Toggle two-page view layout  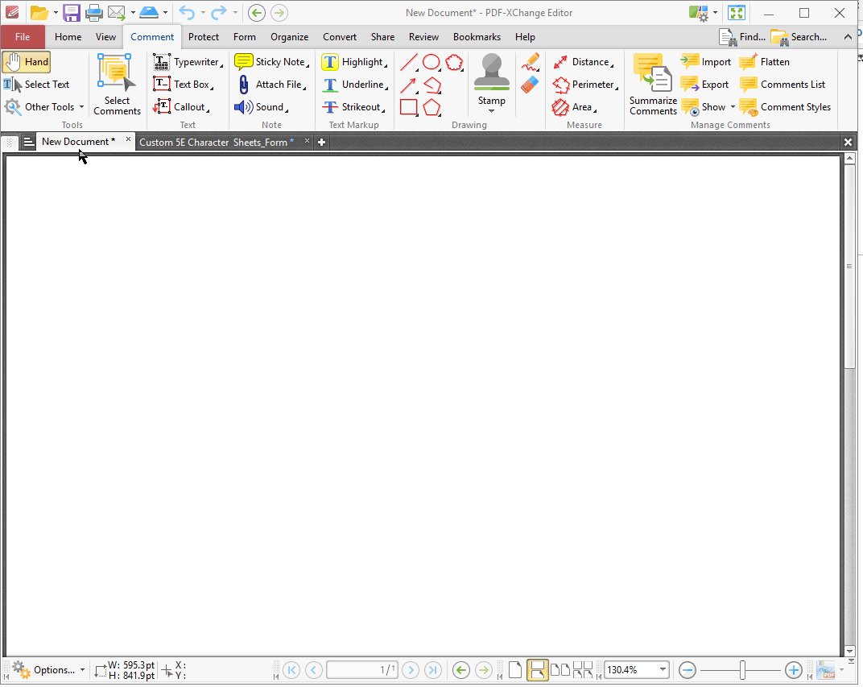pos(561,669)
